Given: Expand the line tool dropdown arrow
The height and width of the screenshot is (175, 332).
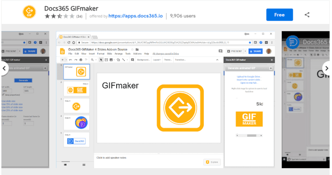Looking at the screenshot, I should [127, 60].
